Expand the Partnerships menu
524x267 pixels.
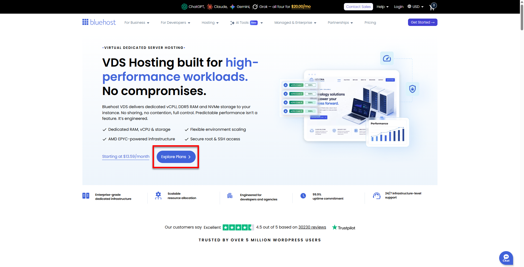pyautogui.click(x=340, y=23)
